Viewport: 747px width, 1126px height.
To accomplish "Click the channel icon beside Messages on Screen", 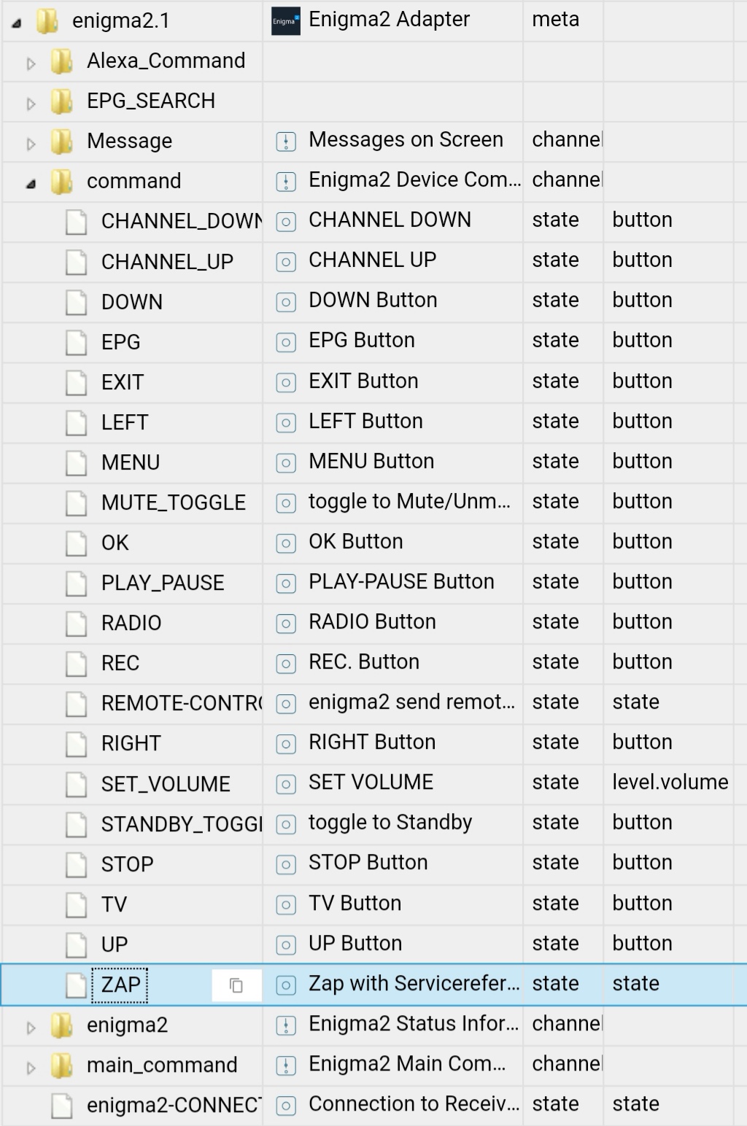I will 286,141.
